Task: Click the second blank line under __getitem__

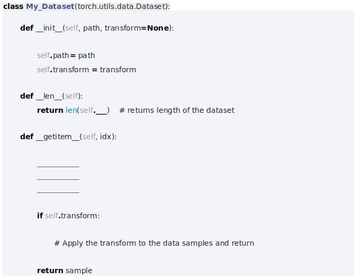Action: click(x=58, y=179)
